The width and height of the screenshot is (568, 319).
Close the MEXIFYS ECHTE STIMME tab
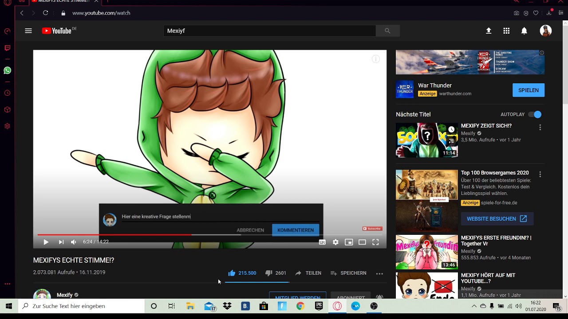[96, 1]
